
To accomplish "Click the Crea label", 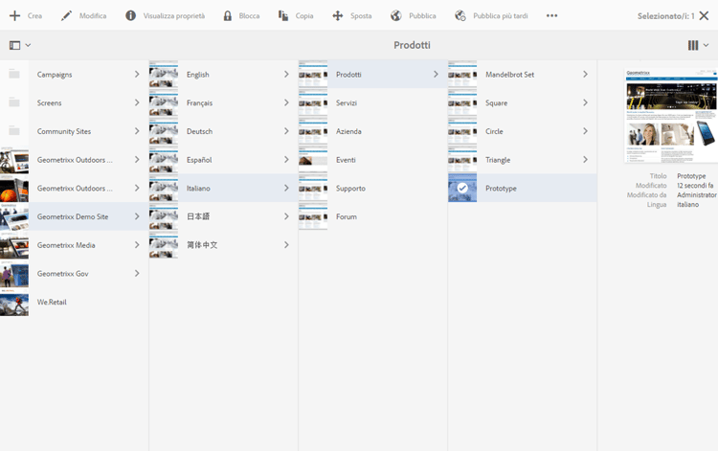I will 34,15.
